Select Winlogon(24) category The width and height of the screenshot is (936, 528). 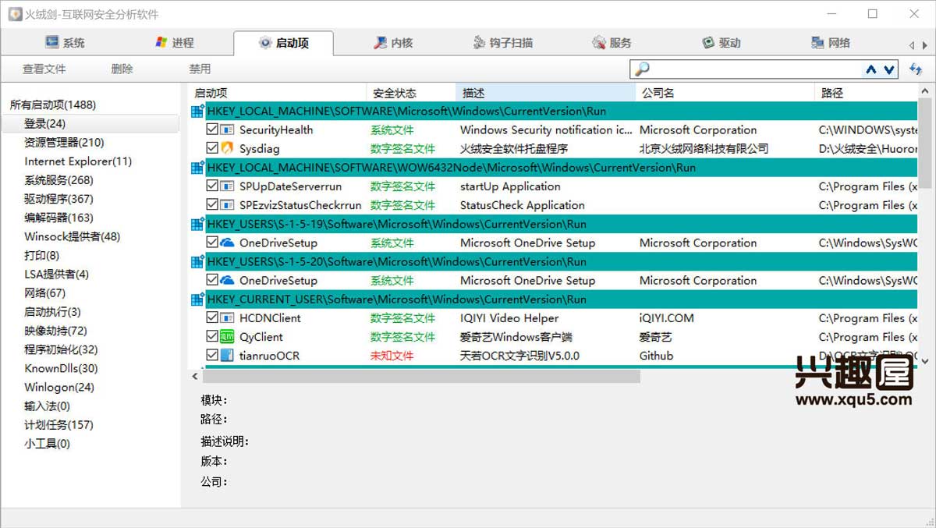coord(59,387)
